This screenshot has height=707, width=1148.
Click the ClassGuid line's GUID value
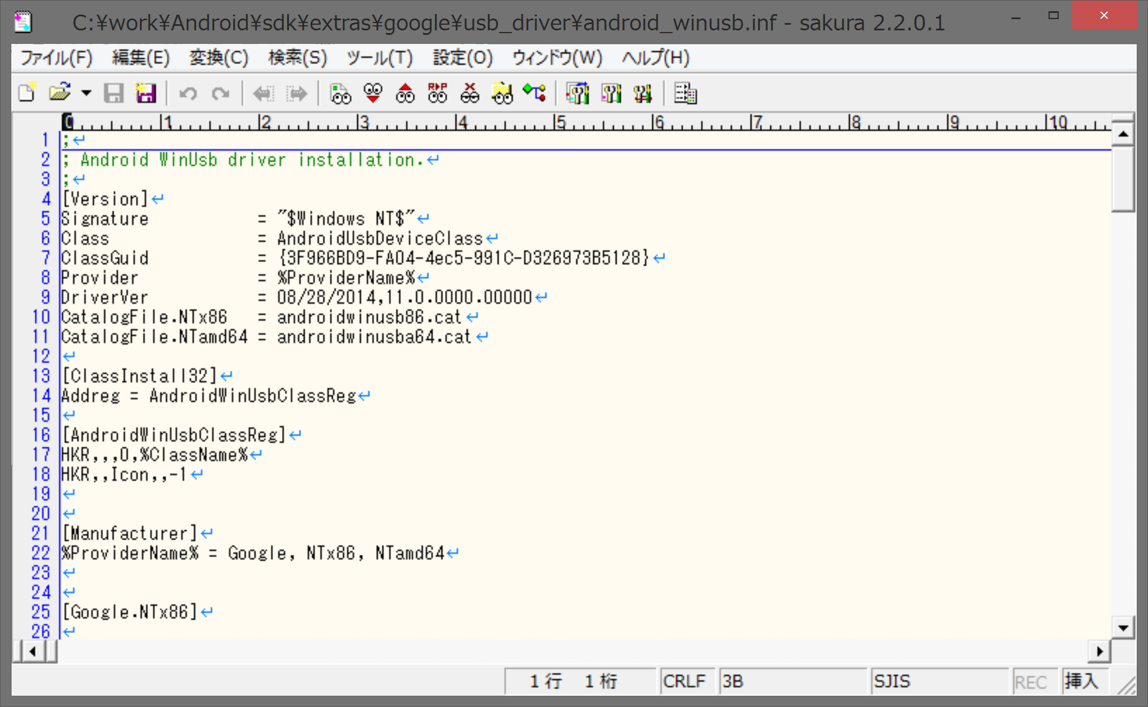464,258
